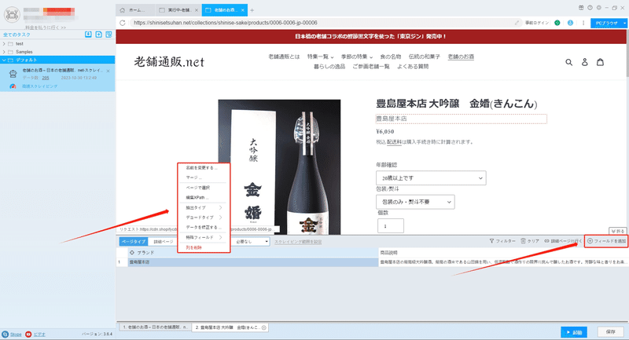Screen dimensions: 629x340
Task: Collapse the デフォルト folder
Action: [x=4, y=60]
